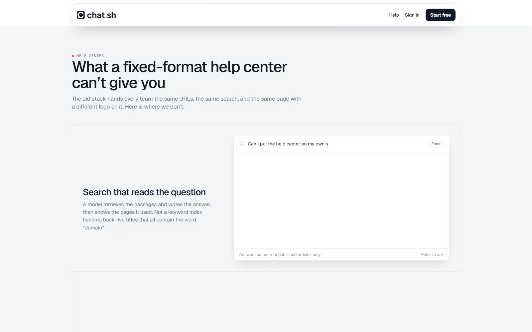The width and height of the screenshot is (532, 332).
Task: Open the Sign in link
Action: coord(412,15)
